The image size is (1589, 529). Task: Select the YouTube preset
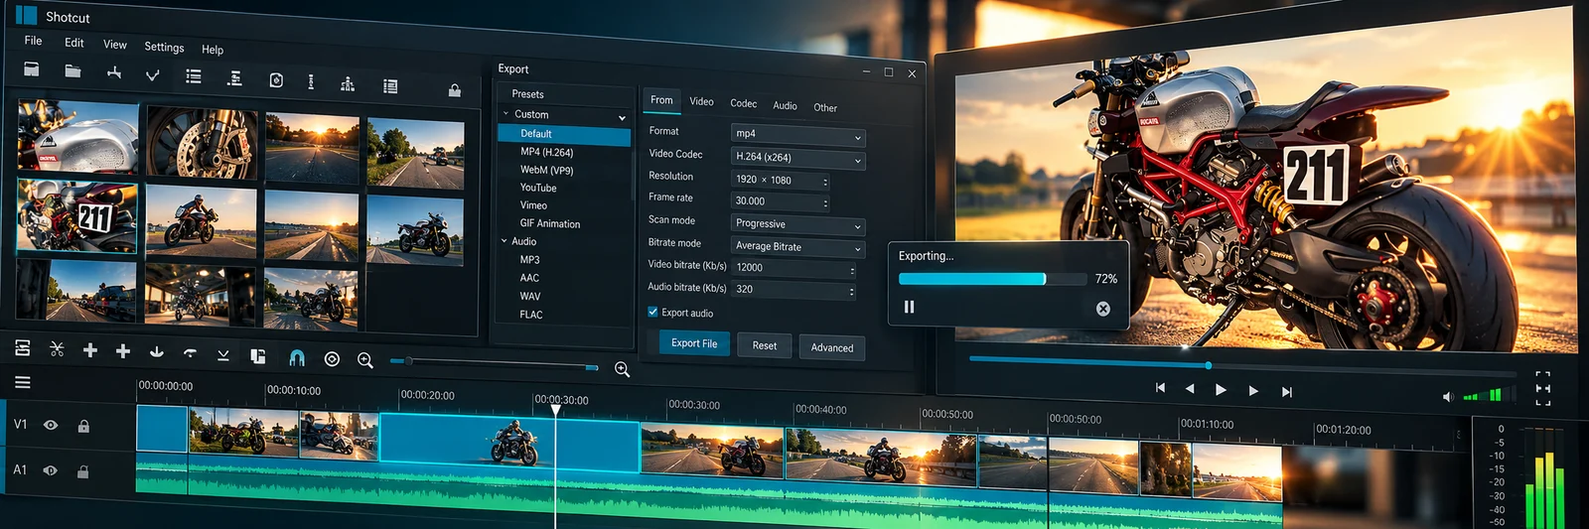538,188
